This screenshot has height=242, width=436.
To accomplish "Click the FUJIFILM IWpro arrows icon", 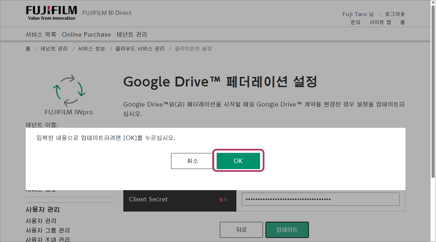I will 69,90.
